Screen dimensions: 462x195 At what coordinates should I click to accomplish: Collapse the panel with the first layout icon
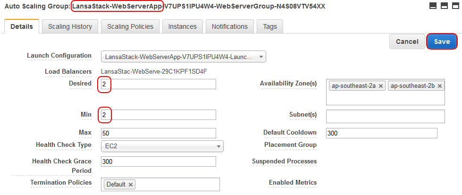(433, 6)
